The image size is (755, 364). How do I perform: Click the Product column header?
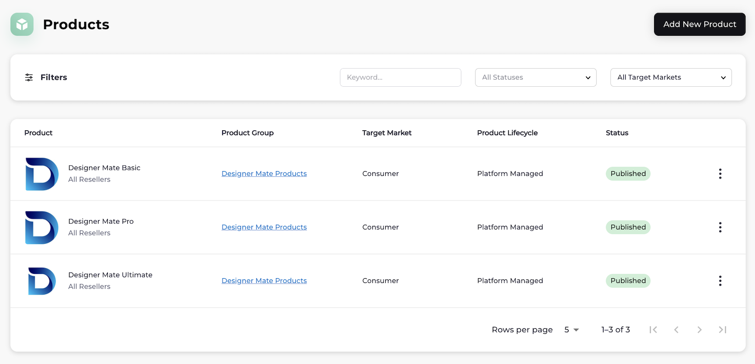[x=38, y=133]
